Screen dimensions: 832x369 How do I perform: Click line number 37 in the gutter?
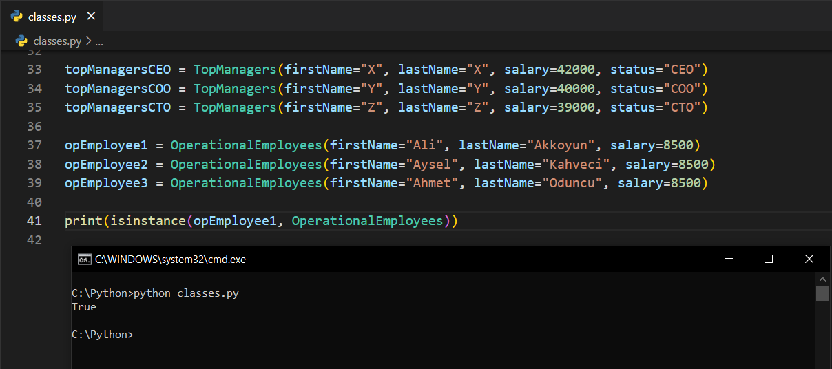pos(34,145)
